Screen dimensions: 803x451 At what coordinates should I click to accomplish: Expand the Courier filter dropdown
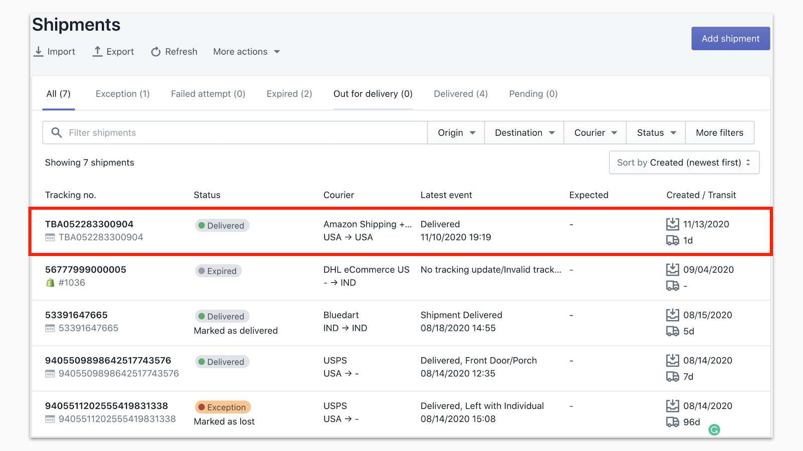(595, 133)
